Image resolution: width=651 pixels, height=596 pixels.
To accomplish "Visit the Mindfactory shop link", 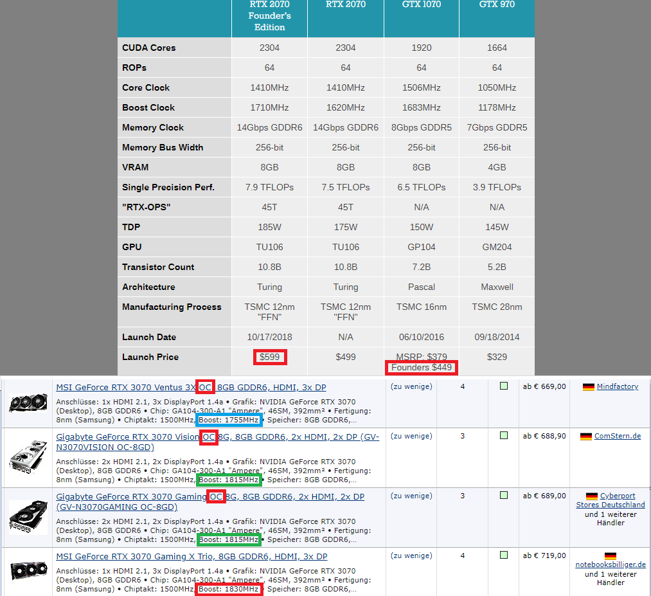I will (x=618, y=386).
